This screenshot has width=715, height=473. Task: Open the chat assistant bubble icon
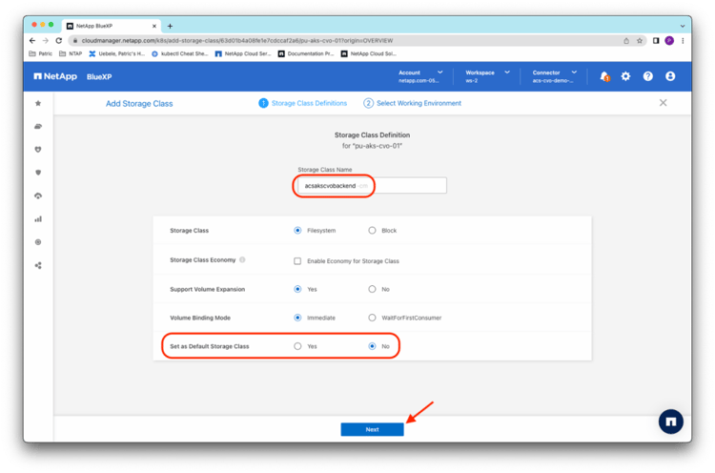[x=671, y=421]
